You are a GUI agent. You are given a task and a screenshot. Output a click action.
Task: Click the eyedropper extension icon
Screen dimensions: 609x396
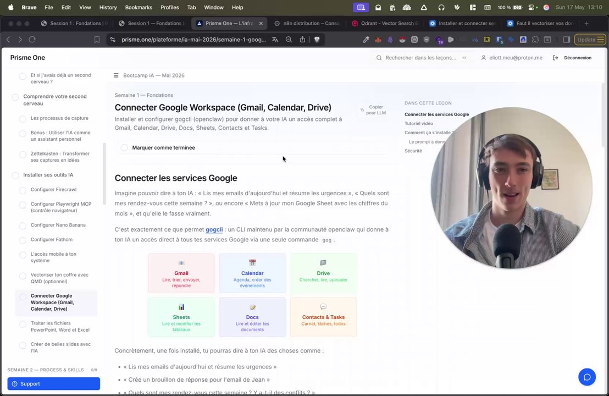(366, 40)
